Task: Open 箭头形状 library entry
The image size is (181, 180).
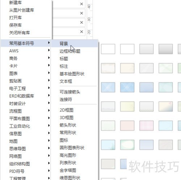Action: coord(68,125)
